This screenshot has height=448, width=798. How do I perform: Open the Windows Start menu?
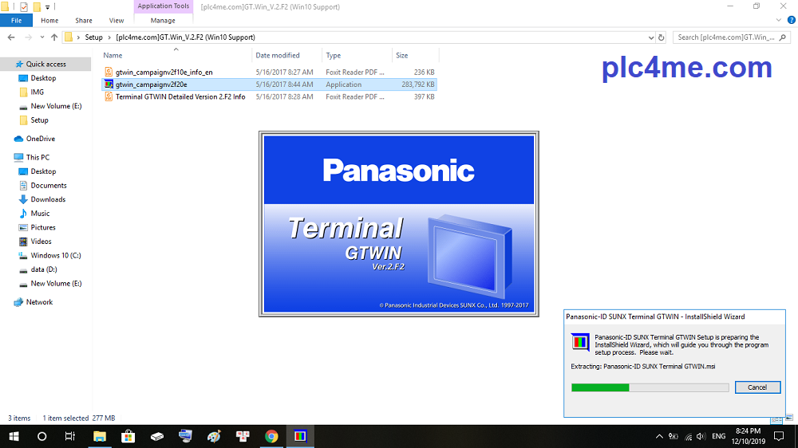coord(14,436)
